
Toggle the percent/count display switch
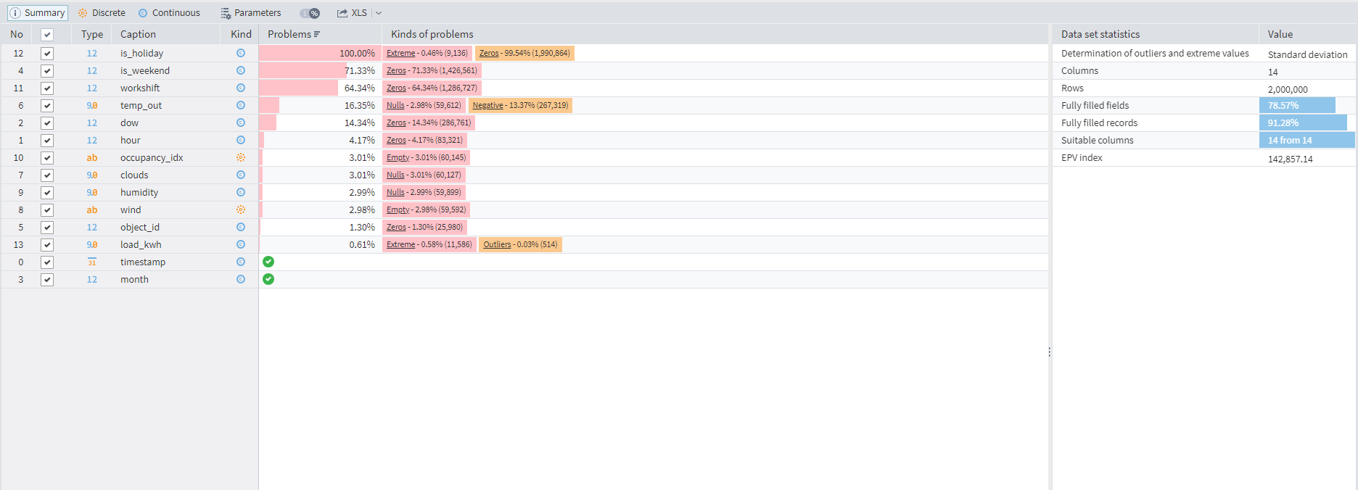310,13
